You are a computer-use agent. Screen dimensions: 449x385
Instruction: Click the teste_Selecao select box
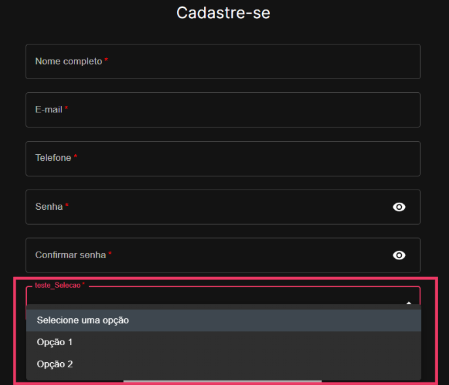pos(223,295)
